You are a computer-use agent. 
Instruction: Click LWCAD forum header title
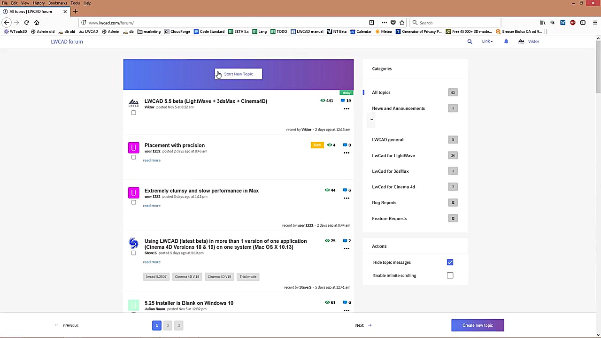67,41
